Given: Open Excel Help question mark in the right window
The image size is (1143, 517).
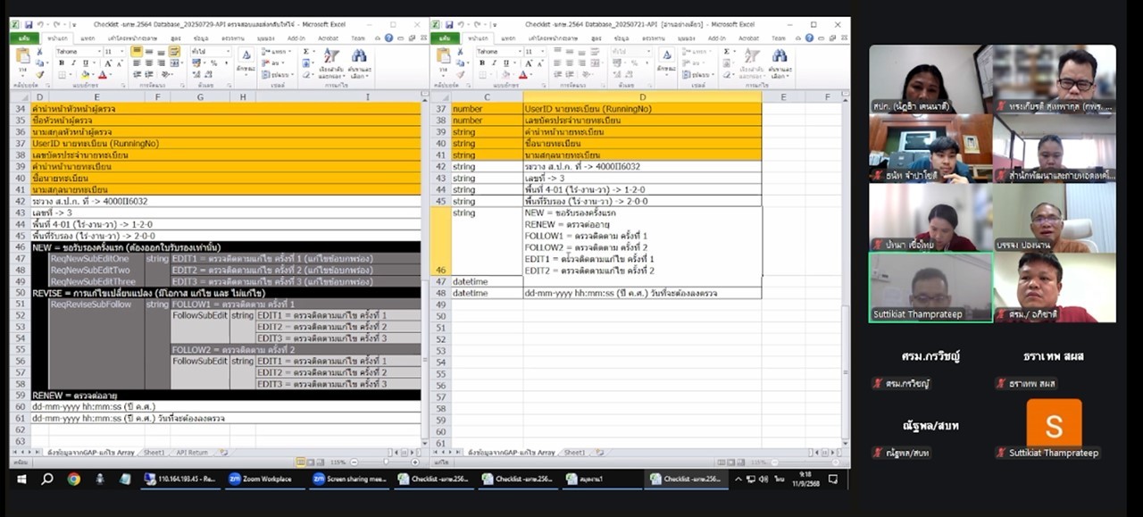Looking at the screenshot, I should point(811,38).
